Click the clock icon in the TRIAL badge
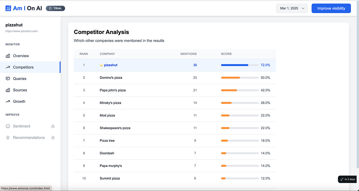The width and height of the screenshot is (359, 191). click(50, 8)
